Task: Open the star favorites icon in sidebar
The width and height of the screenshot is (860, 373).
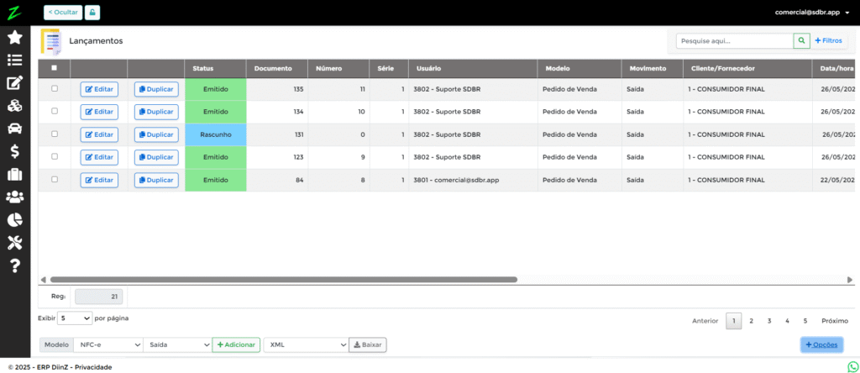Action: coord(14,37)
